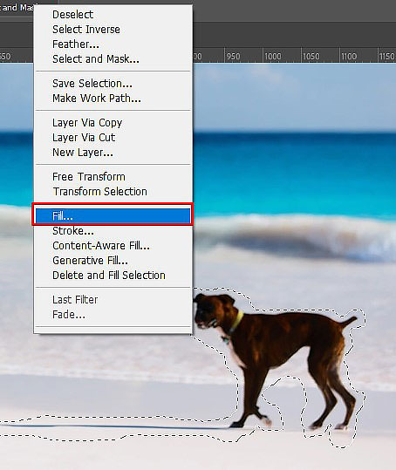Choose Last Filter menu entry

click(x=113, y=300)
